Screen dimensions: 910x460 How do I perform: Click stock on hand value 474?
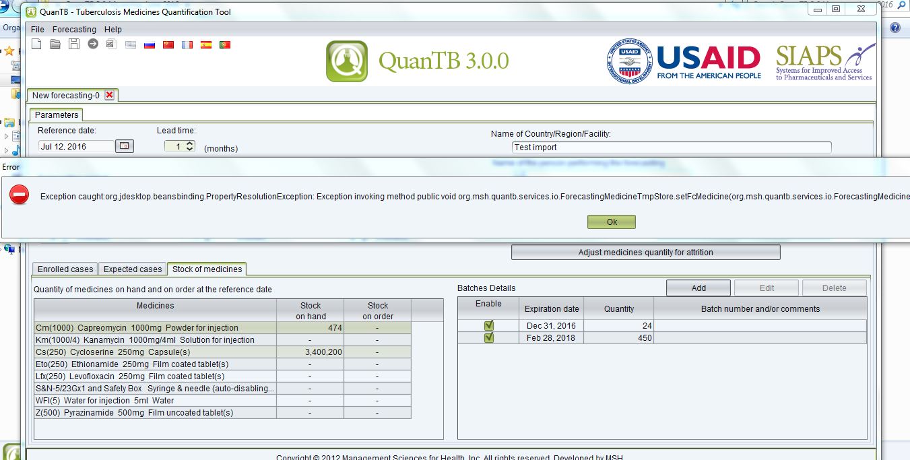click(x=310, y=328)
